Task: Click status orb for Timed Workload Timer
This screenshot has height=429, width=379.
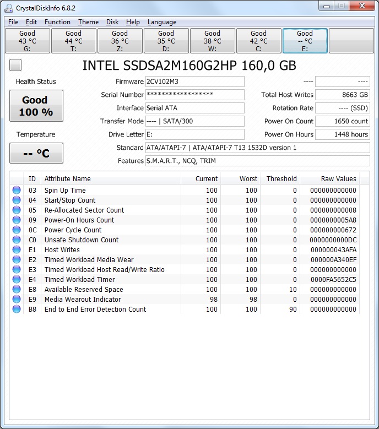Action: pyautogui.click(x=17, y=279)
